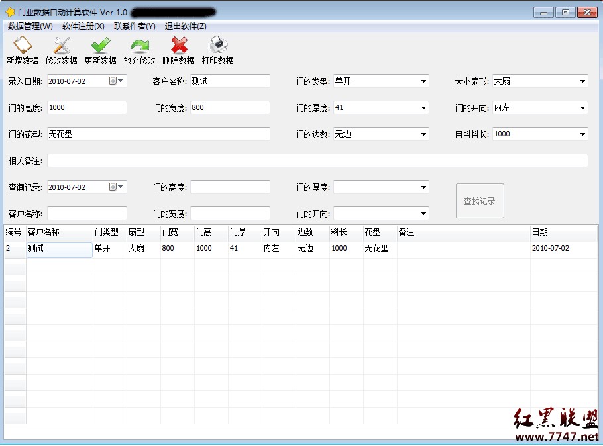Click the 大扇 cell in the record row
Image resolution: width=603 pixels, height=446 pixels.
pyautogui.click(x=143, y=249)
